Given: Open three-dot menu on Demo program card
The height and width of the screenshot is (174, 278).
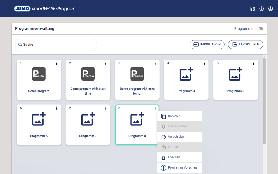Looking at the screenshot, I should 57,63.
